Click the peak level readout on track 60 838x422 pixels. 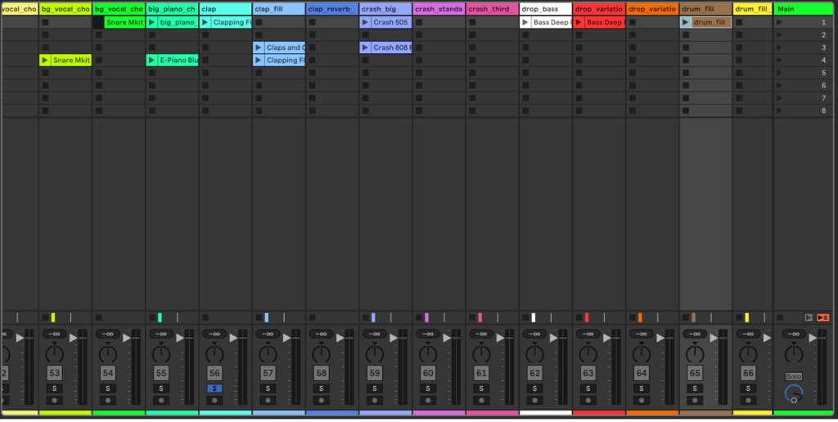coord(428,334)
